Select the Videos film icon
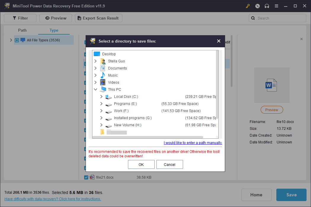Screen dimensions: 311x207 (x=103, y=82)
